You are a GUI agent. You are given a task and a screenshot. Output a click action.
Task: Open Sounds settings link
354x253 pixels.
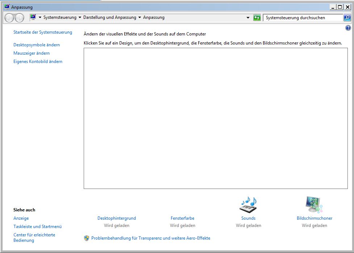click(248, 218)
